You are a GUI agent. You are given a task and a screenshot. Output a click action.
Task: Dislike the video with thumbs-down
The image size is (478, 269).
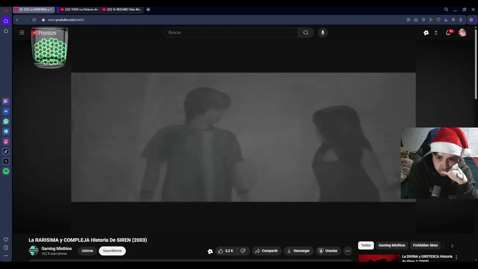243,251
